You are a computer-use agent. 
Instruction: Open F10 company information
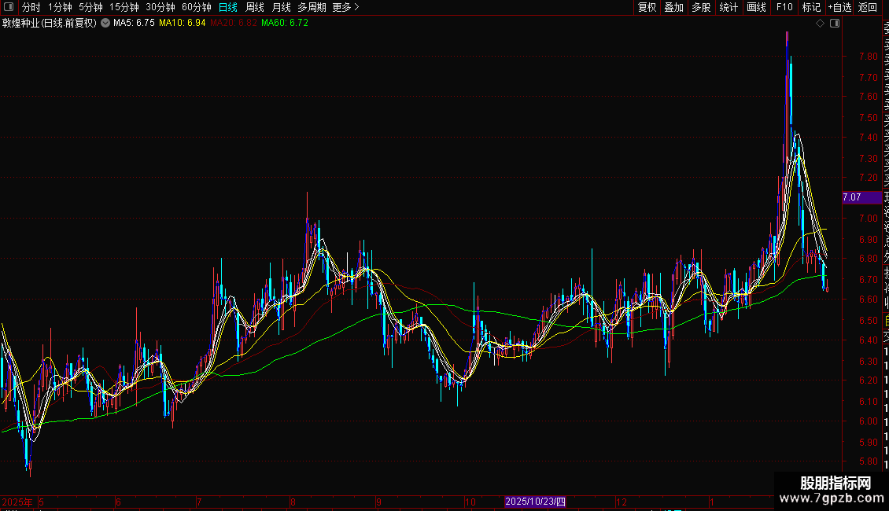[x=784, y=7]
